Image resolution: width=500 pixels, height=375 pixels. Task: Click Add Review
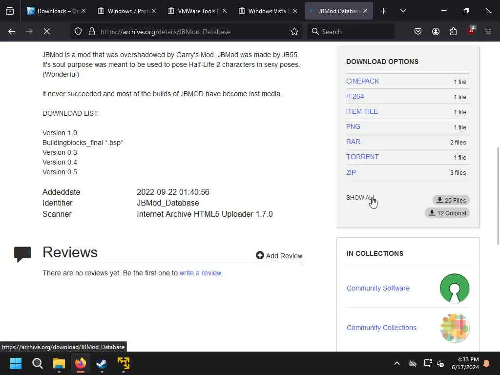pyautogui.click(x=279, y=256)
